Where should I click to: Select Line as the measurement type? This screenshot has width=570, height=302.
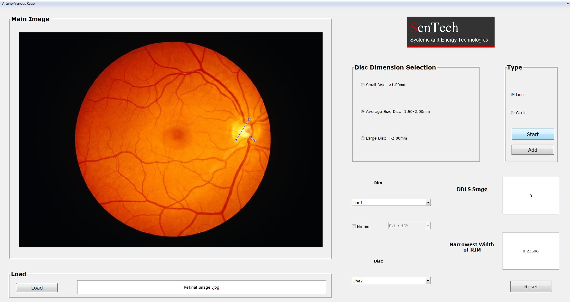click(513, 94)
